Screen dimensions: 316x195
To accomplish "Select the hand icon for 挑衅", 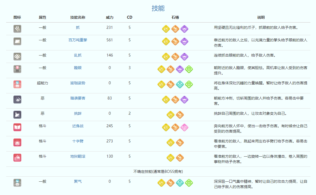I will (x=17, y=115).
